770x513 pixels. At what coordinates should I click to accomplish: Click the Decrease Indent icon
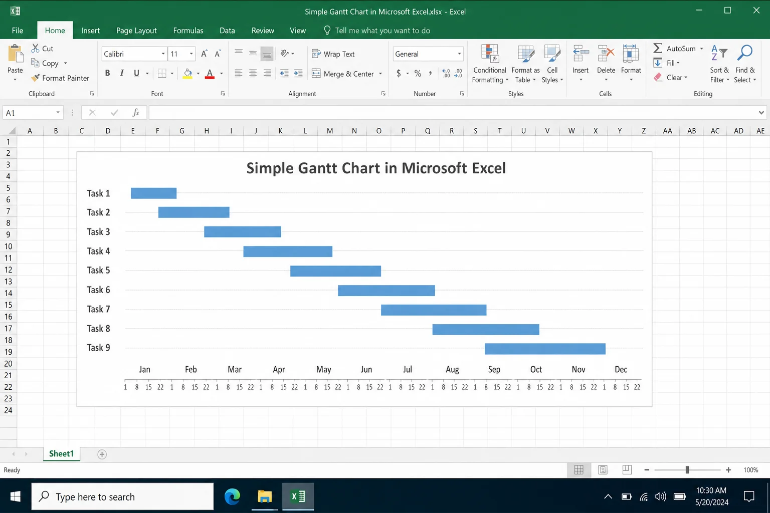[x=284, y=73]
